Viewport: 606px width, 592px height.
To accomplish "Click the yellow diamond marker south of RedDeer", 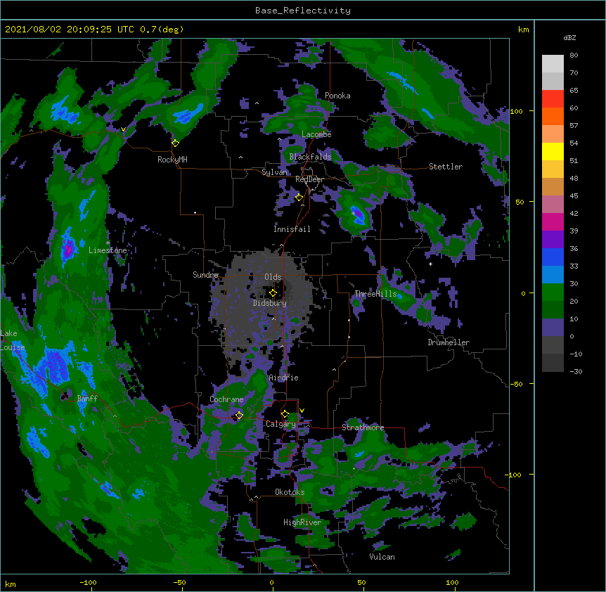I will coord(299,198).
